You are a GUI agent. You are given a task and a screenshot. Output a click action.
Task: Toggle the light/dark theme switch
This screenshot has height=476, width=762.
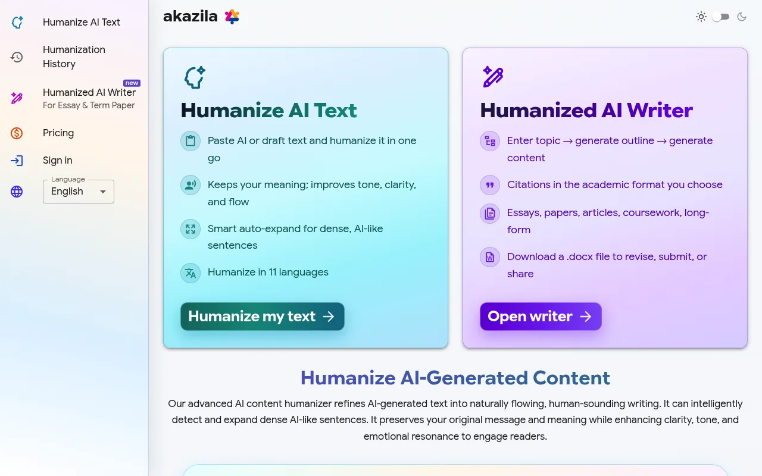pyautogui.click(x=721, y=17)
